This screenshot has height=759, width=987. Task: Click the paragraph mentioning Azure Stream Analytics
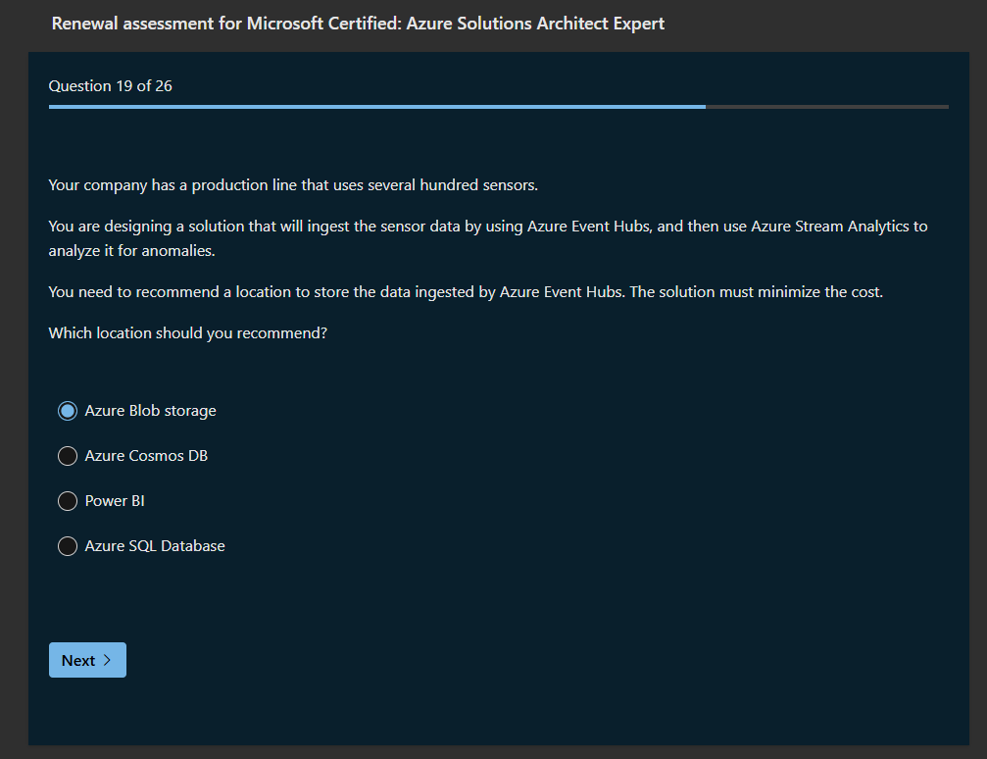[487, 238]
